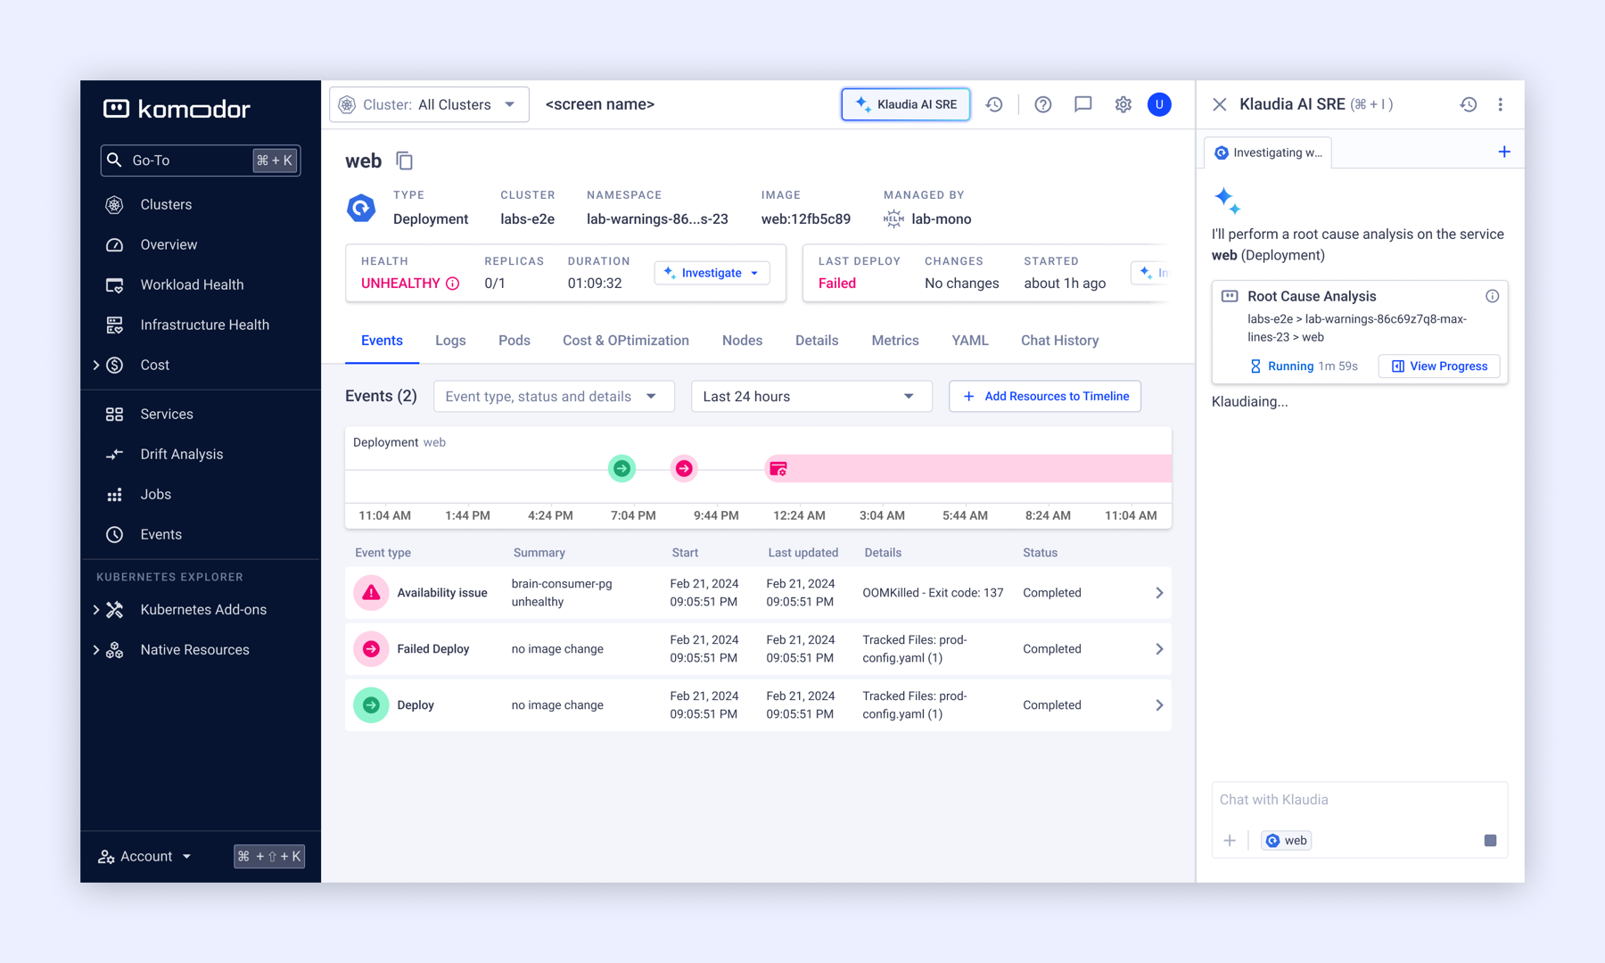This screenshot has width=1605, height=963.
Task: Focus the Go-To search field
Action: 200,160
